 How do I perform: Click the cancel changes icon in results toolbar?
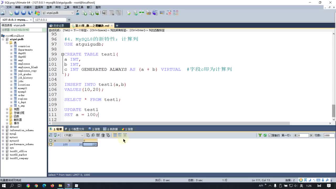(108, 135)
